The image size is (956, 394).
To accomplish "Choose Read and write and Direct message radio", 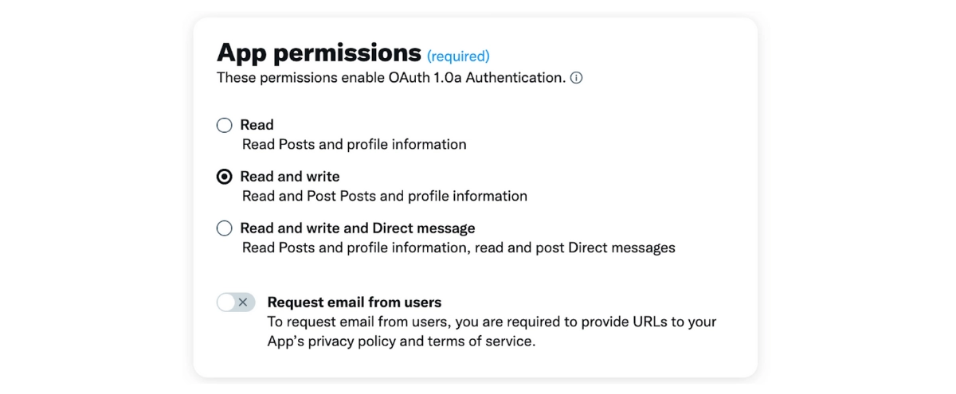I will tap(225, 228).
